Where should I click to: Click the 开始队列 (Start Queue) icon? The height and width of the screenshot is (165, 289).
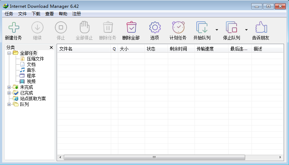coord(202,28)
